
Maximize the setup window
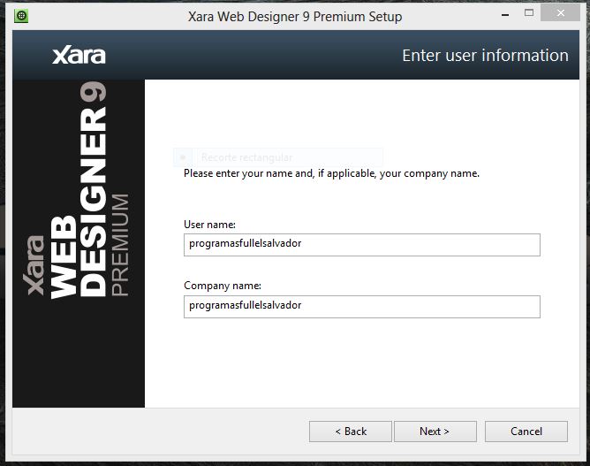[529, 12]
